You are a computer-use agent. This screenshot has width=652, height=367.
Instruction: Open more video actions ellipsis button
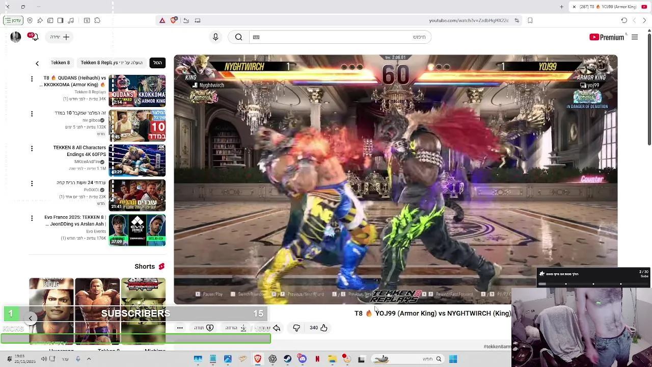tap(180, 328)
